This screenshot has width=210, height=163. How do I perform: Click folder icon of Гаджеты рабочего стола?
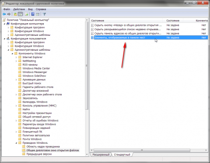click(x=20, y=87)
